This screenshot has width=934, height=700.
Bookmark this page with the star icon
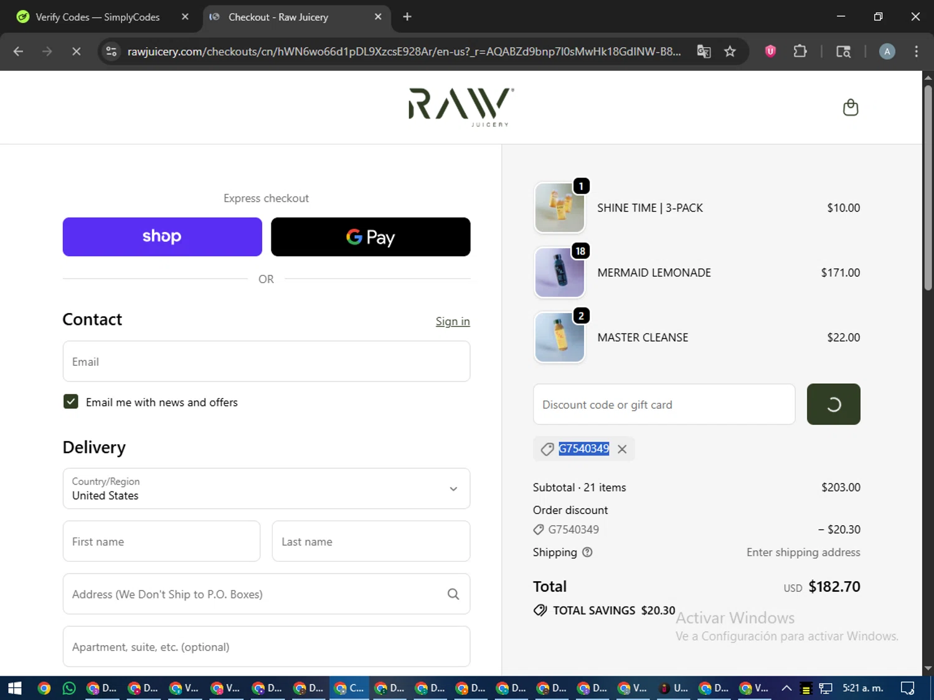730,52
